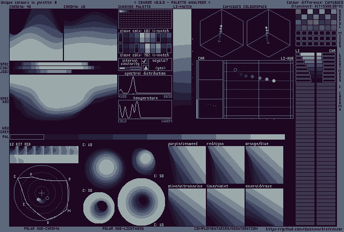
Task: Click the temperature graph
Action: coord(145,110)
